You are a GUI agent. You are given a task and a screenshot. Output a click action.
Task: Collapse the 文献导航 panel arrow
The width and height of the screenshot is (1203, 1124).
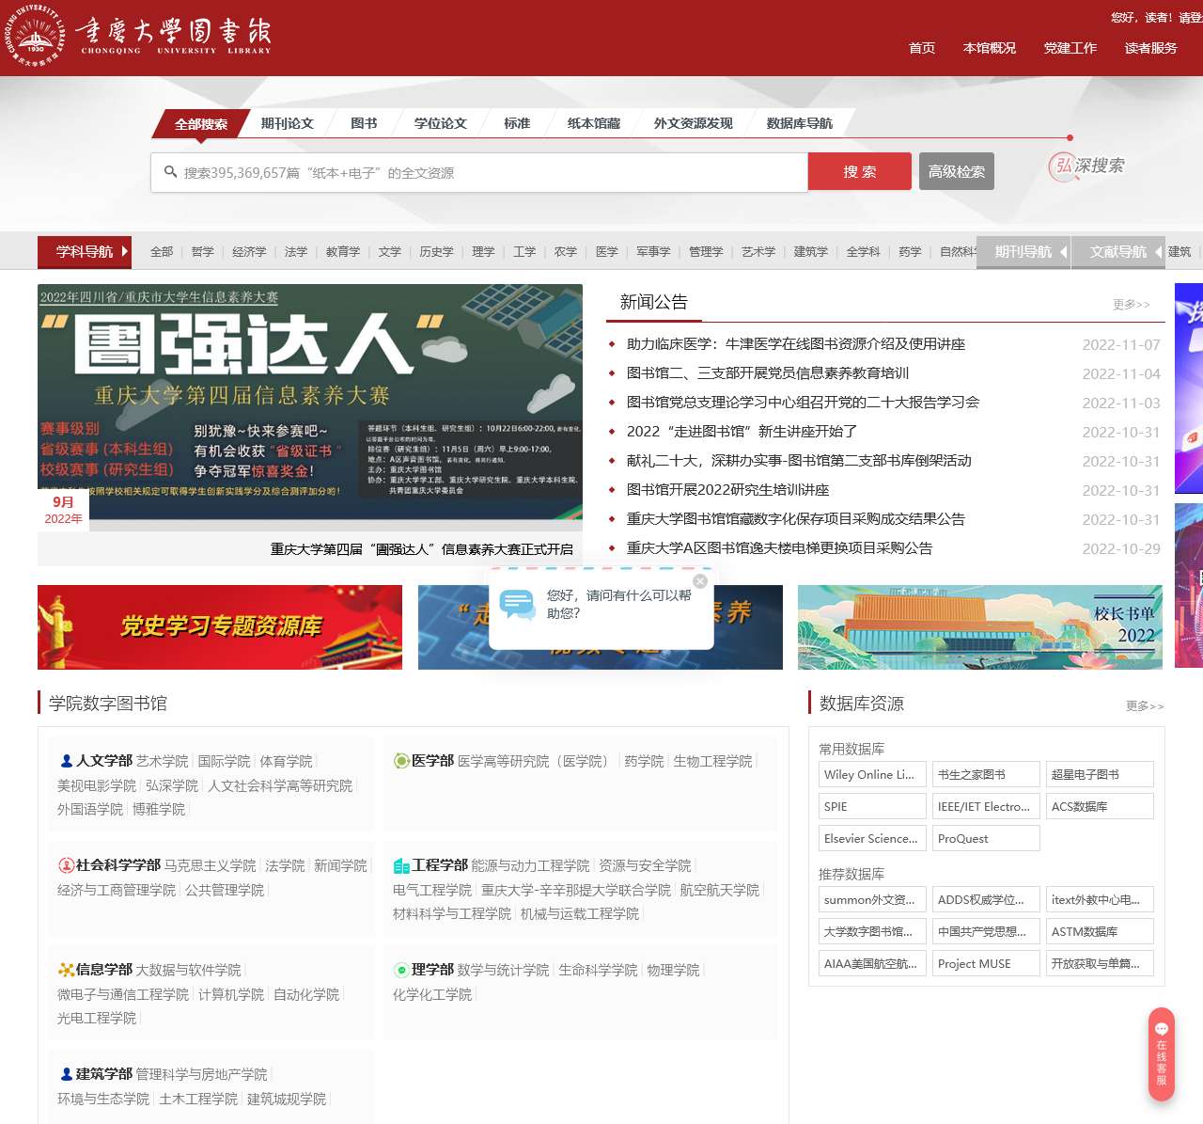coord(1157,251)
